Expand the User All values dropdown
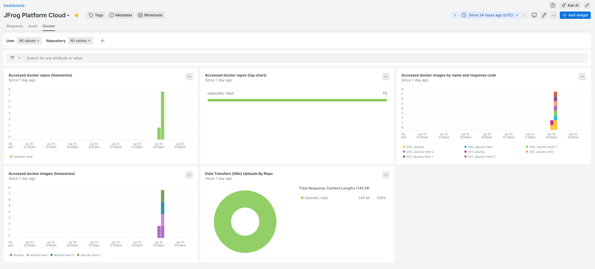 (x=29, y=41)
